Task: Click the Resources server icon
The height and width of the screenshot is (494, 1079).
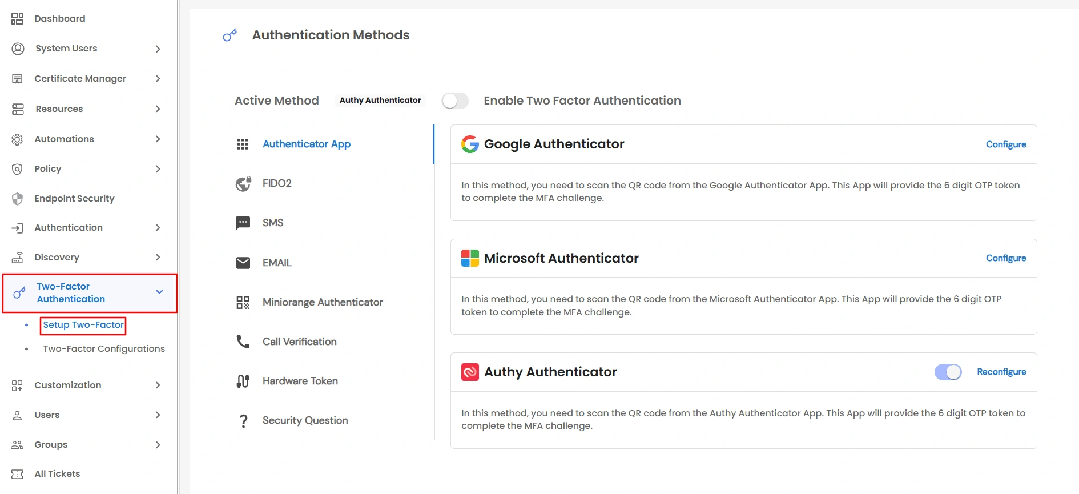Action: [18, 109]
